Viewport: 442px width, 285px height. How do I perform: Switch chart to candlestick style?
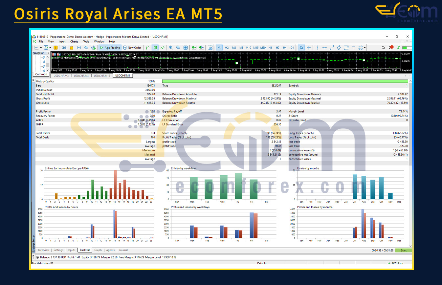[x=155, y=48]
